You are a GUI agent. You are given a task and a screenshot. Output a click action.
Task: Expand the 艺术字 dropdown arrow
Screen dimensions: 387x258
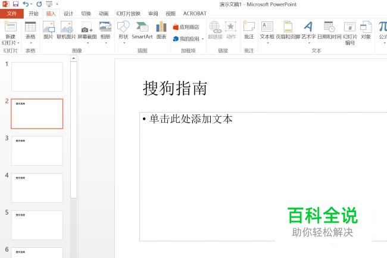coord(309,43)
